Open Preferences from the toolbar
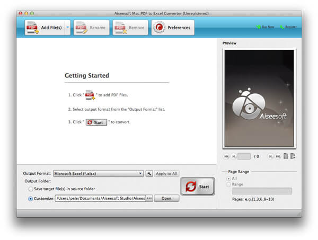This screenshot has height=240, width=318. [173, 28]
